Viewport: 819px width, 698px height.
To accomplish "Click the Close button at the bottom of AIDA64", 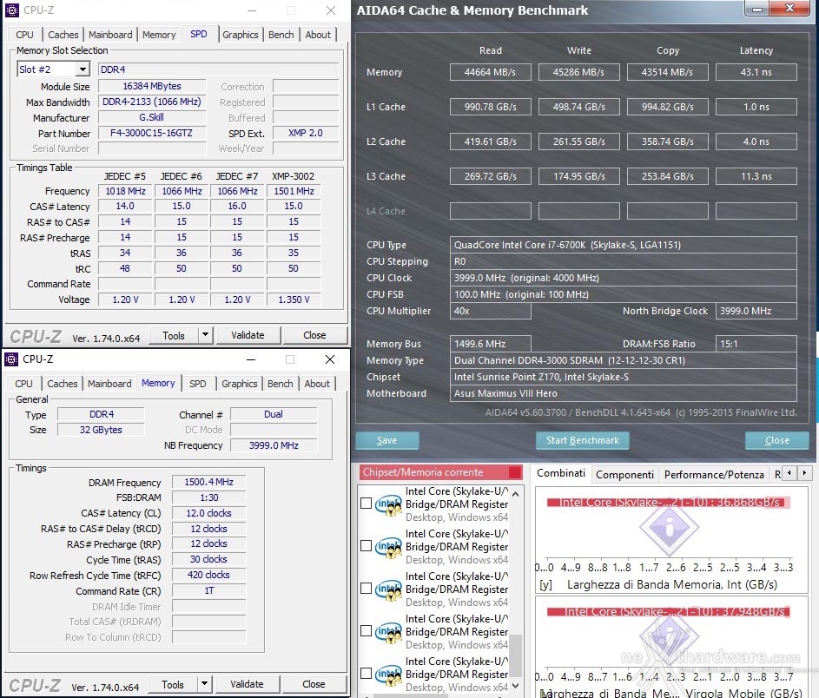I will (x=776, y=440).
